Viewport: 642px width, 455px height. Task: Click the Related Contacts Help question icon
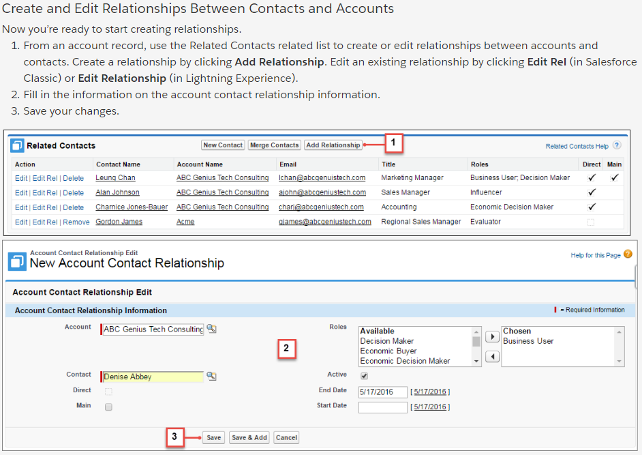617,146
